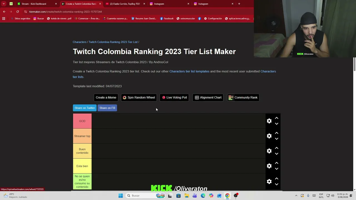Select the green No se quien es label

point(82,181)
